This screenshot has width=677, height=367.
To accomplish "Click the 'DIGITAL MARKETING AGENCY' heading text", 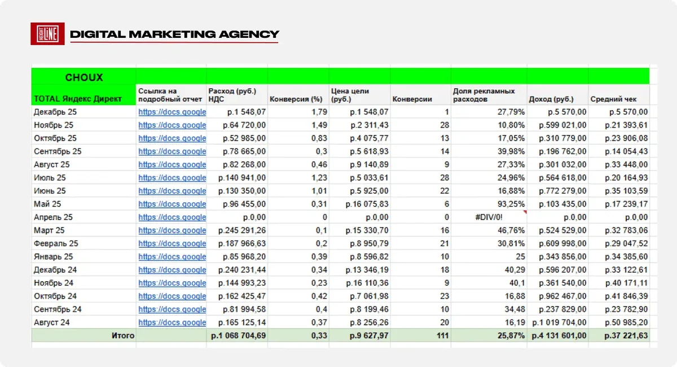I will [x=174, y=34].
